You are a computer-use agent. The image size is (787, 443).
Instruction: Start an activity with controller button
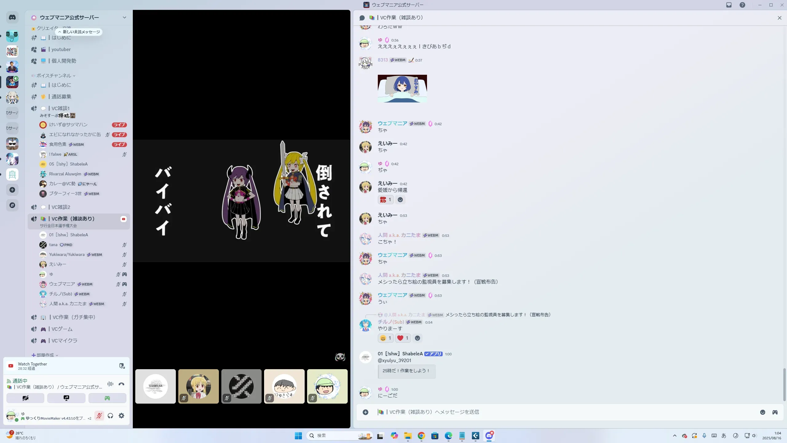pos(107,398)
